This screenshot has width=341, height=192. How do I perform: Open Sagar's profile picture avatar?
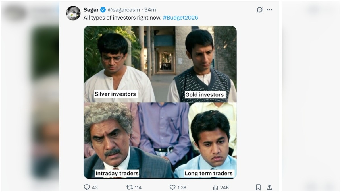point(73,13)
